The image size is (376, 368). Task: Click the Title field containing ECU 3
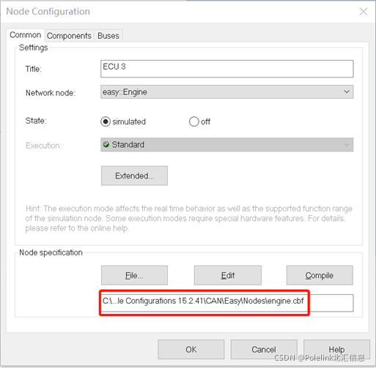pos(226,69)
